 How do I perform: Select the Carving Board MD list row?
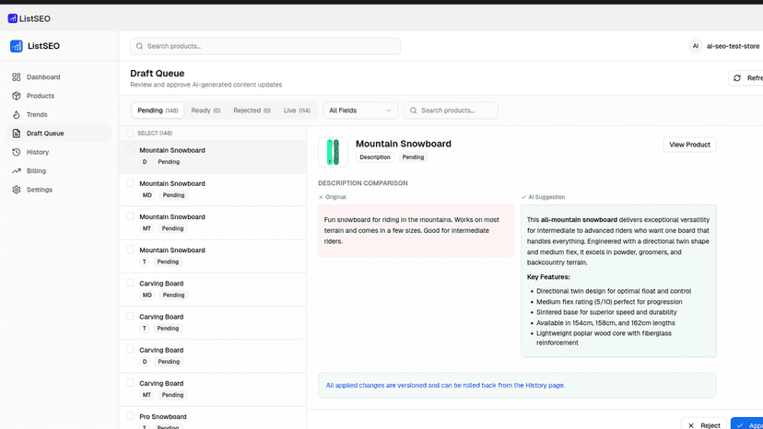coord(213,289)
